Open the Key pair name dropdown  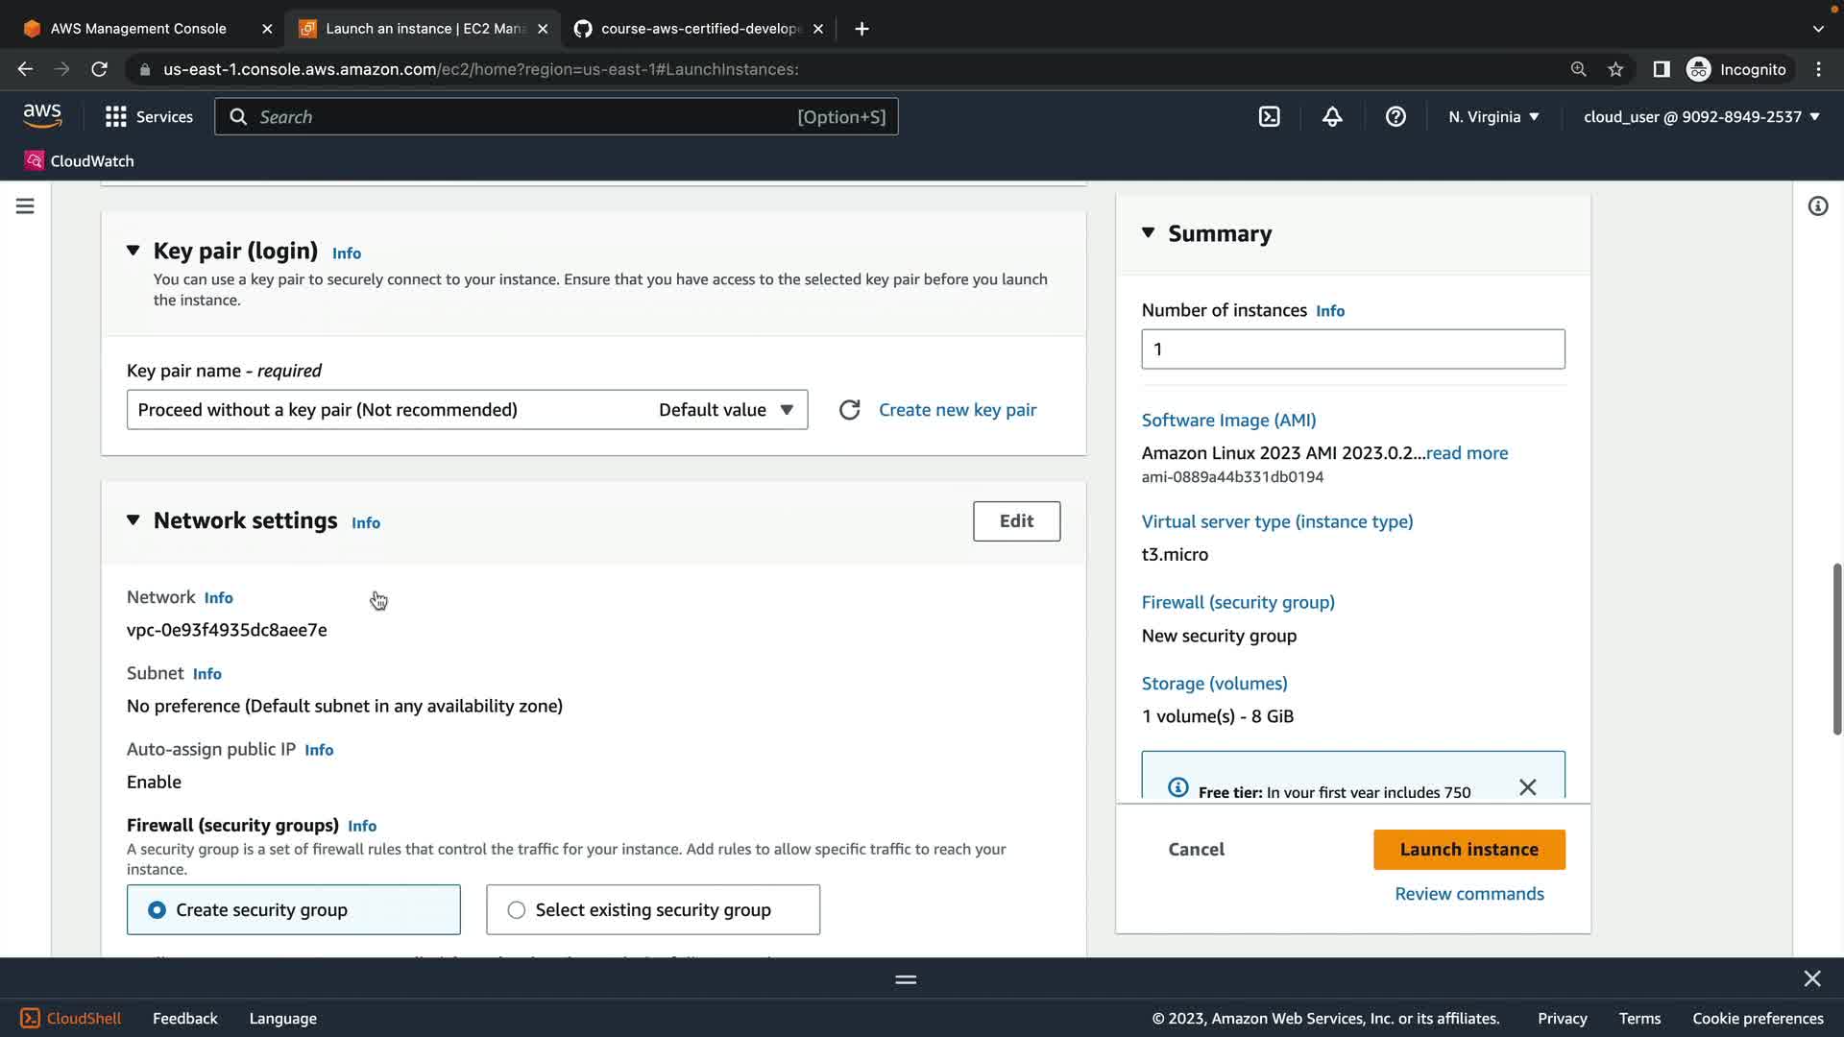pos(467,410)
